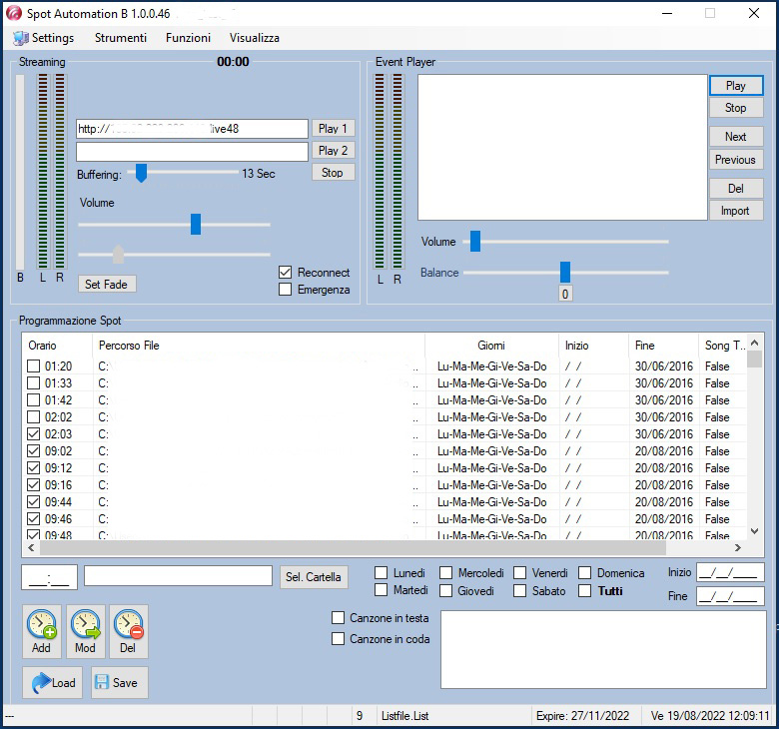The width and height of the screenshot is (779, 729).
Task: Tick the Lunedi day checkbox
Action: (382, 573)
